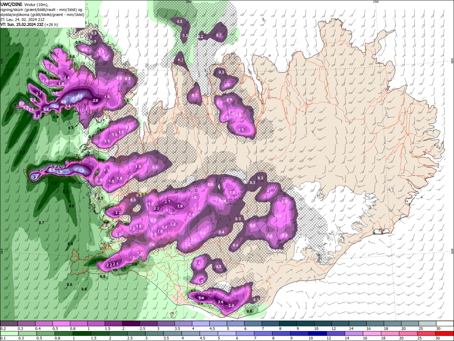Image resolution: width=454 pixels, height=341 pixels.
Task: Click the 4.3 value on the map
Action: 64,102
